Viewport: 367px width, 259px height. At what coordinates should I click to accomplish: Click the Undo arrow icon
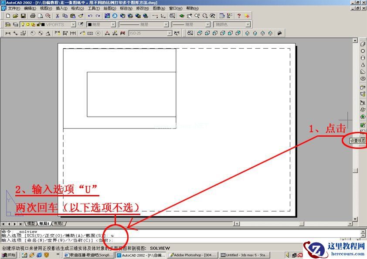click(x=90, y=16)
